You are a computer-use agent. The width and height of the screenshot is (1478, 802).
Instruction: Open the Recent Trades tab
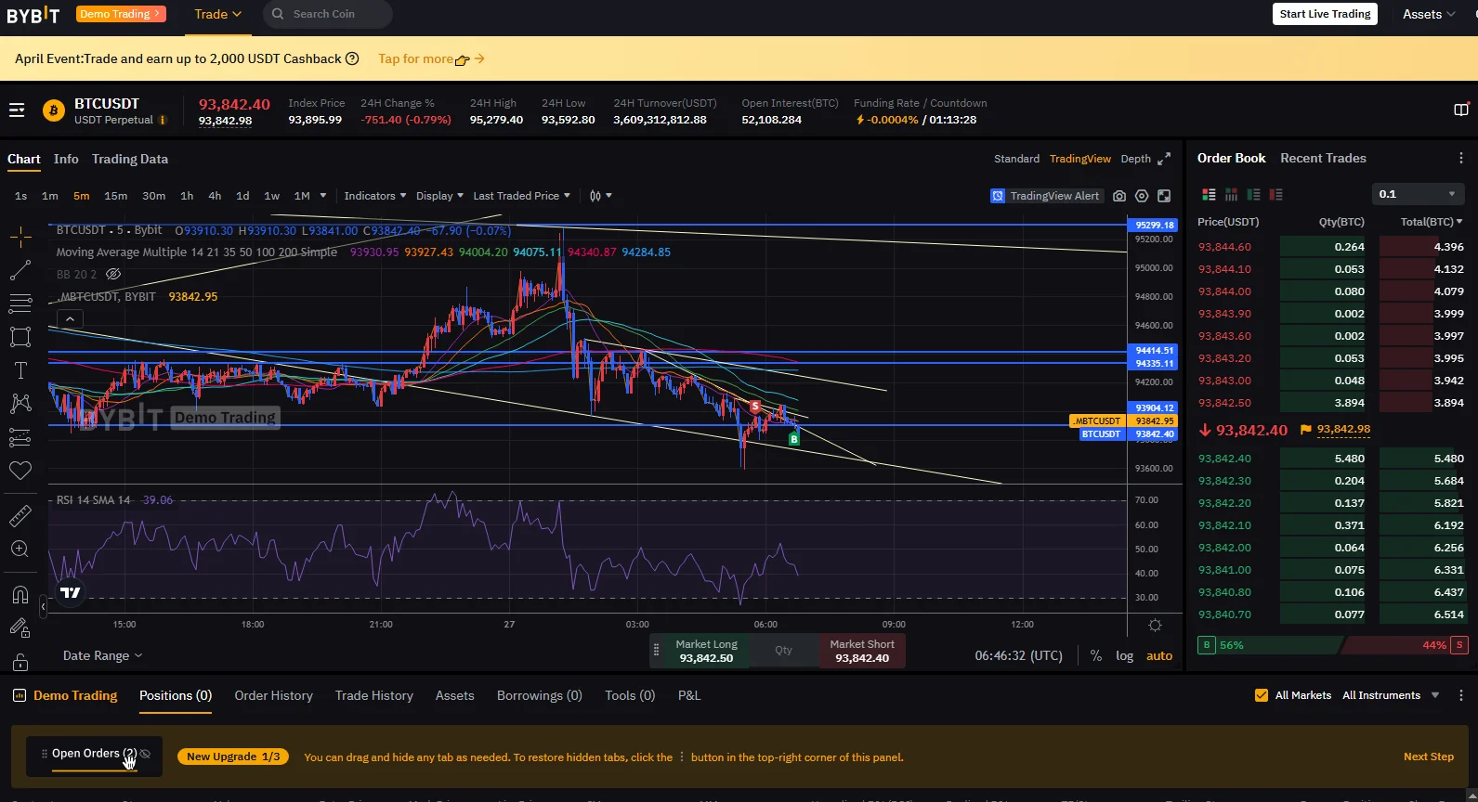[x=1323, y=158]
